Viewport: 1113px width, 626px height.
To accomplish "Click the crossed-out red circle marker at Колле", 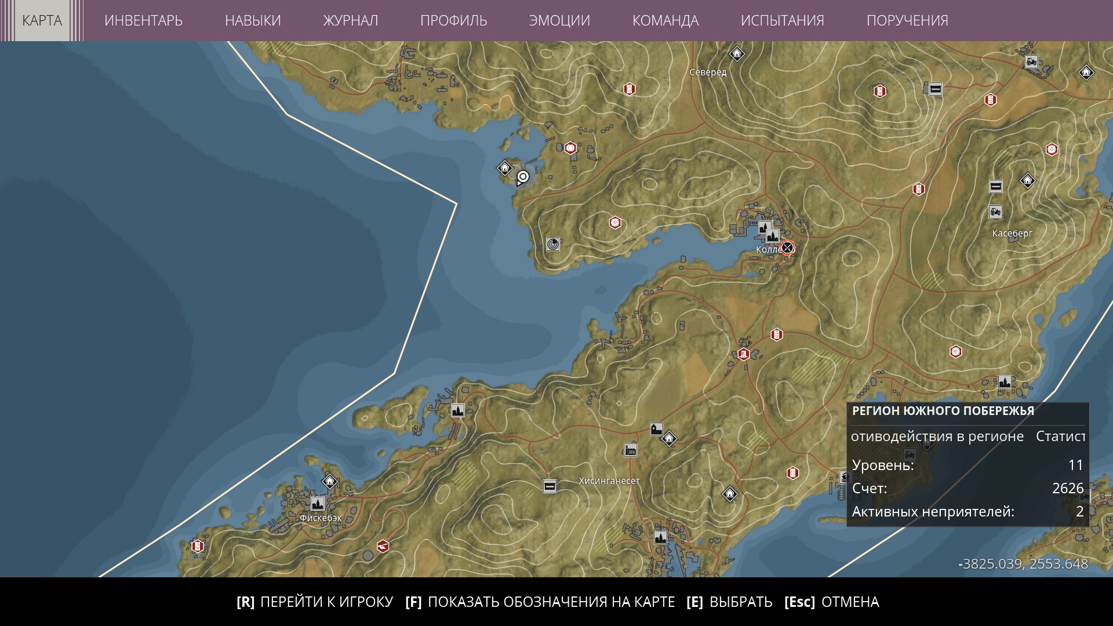I will 787,248.
